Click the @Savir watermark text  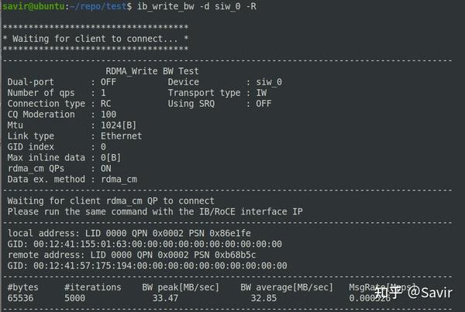(x=431, y=292)
